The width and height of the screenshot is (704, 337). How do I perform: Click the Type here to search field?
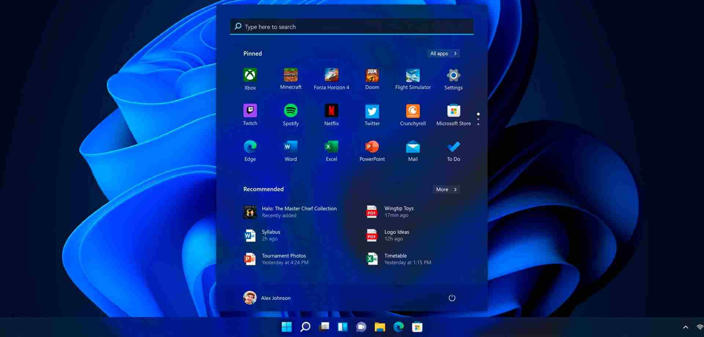click(352, 27)
